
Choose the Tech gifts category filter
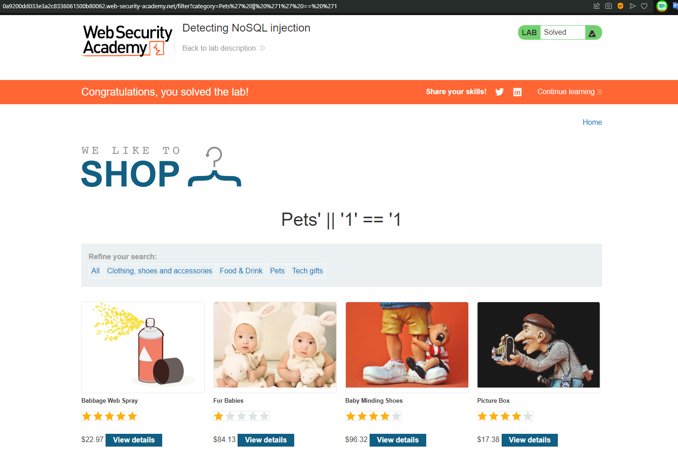point(307,271)
